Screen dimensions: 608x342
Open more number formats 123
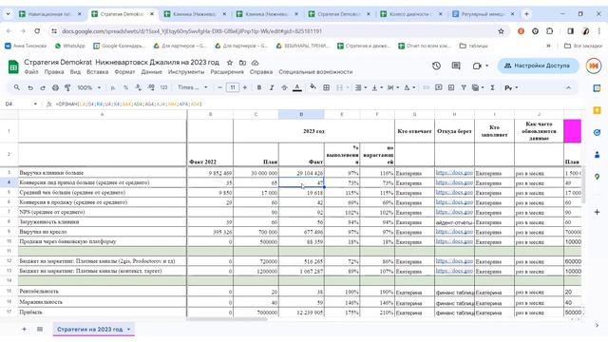pyautogui.click(x=163, y=88)
